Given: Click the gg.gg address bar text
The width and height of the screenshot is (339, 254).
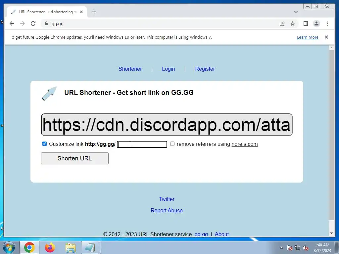Looking at the screenshot, I should click(x=58, y=24).
